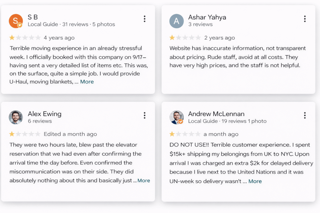Open the three-dot menu on Andrew McLennan's review
The height and width of the screenshot is (213, 320).
pos(305,115)
